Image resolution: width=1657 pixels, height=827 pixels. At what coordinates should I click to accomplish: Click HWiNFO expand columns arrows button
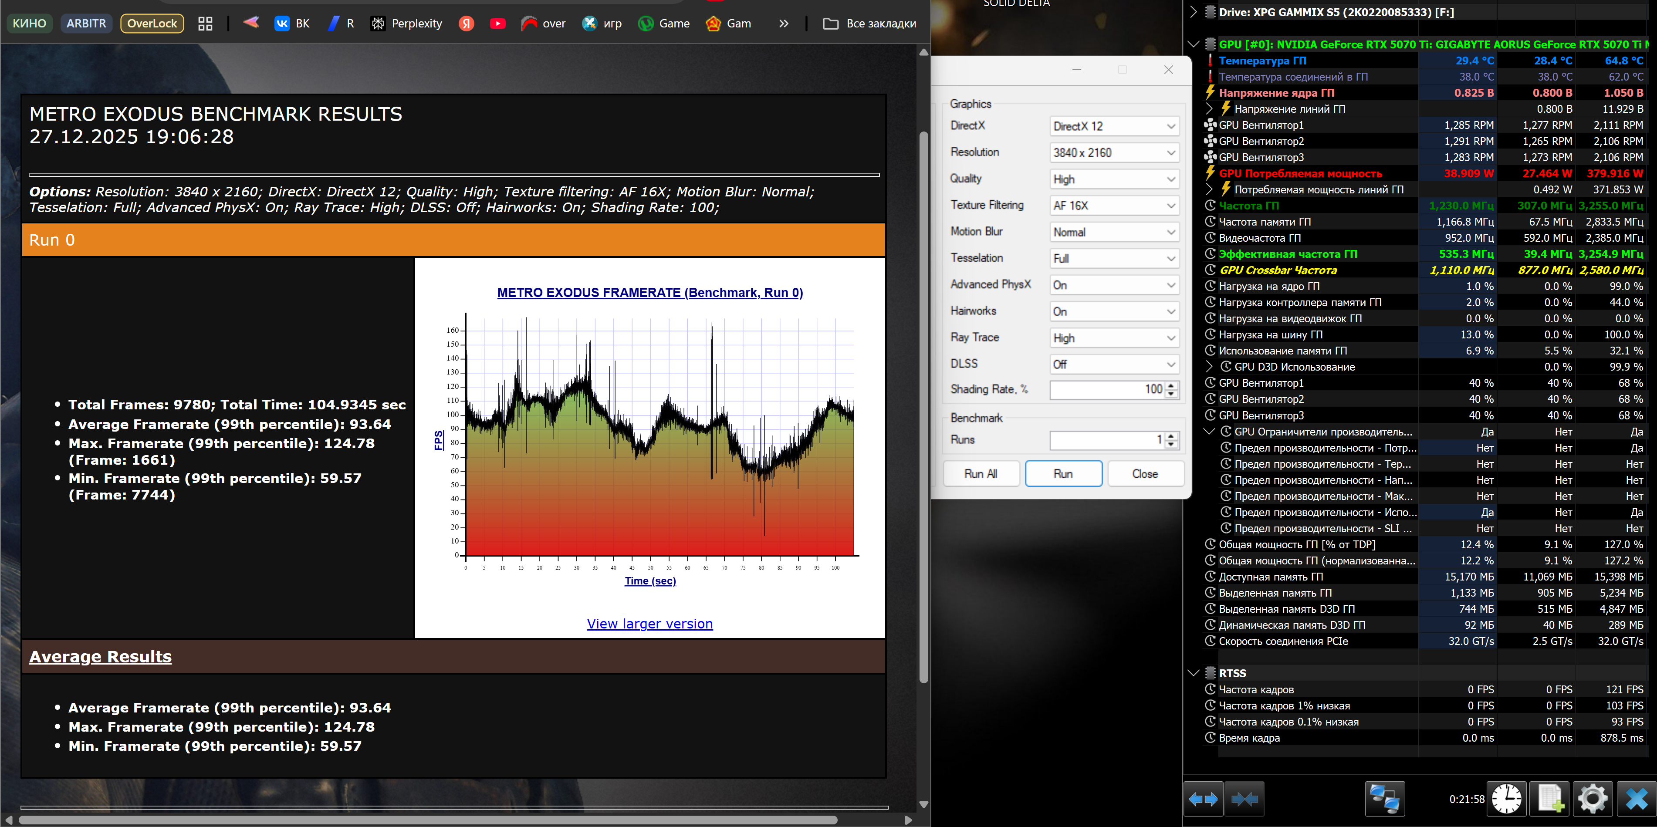(x=1203, y=799)
